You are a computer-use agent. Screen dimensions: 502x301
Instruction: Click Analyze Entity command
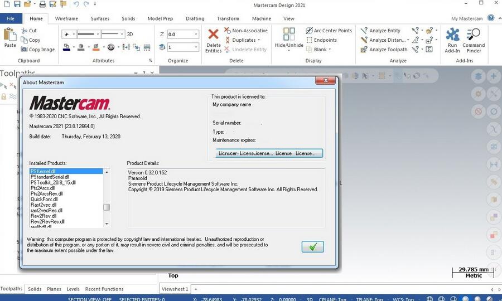(x=380, y=31)
